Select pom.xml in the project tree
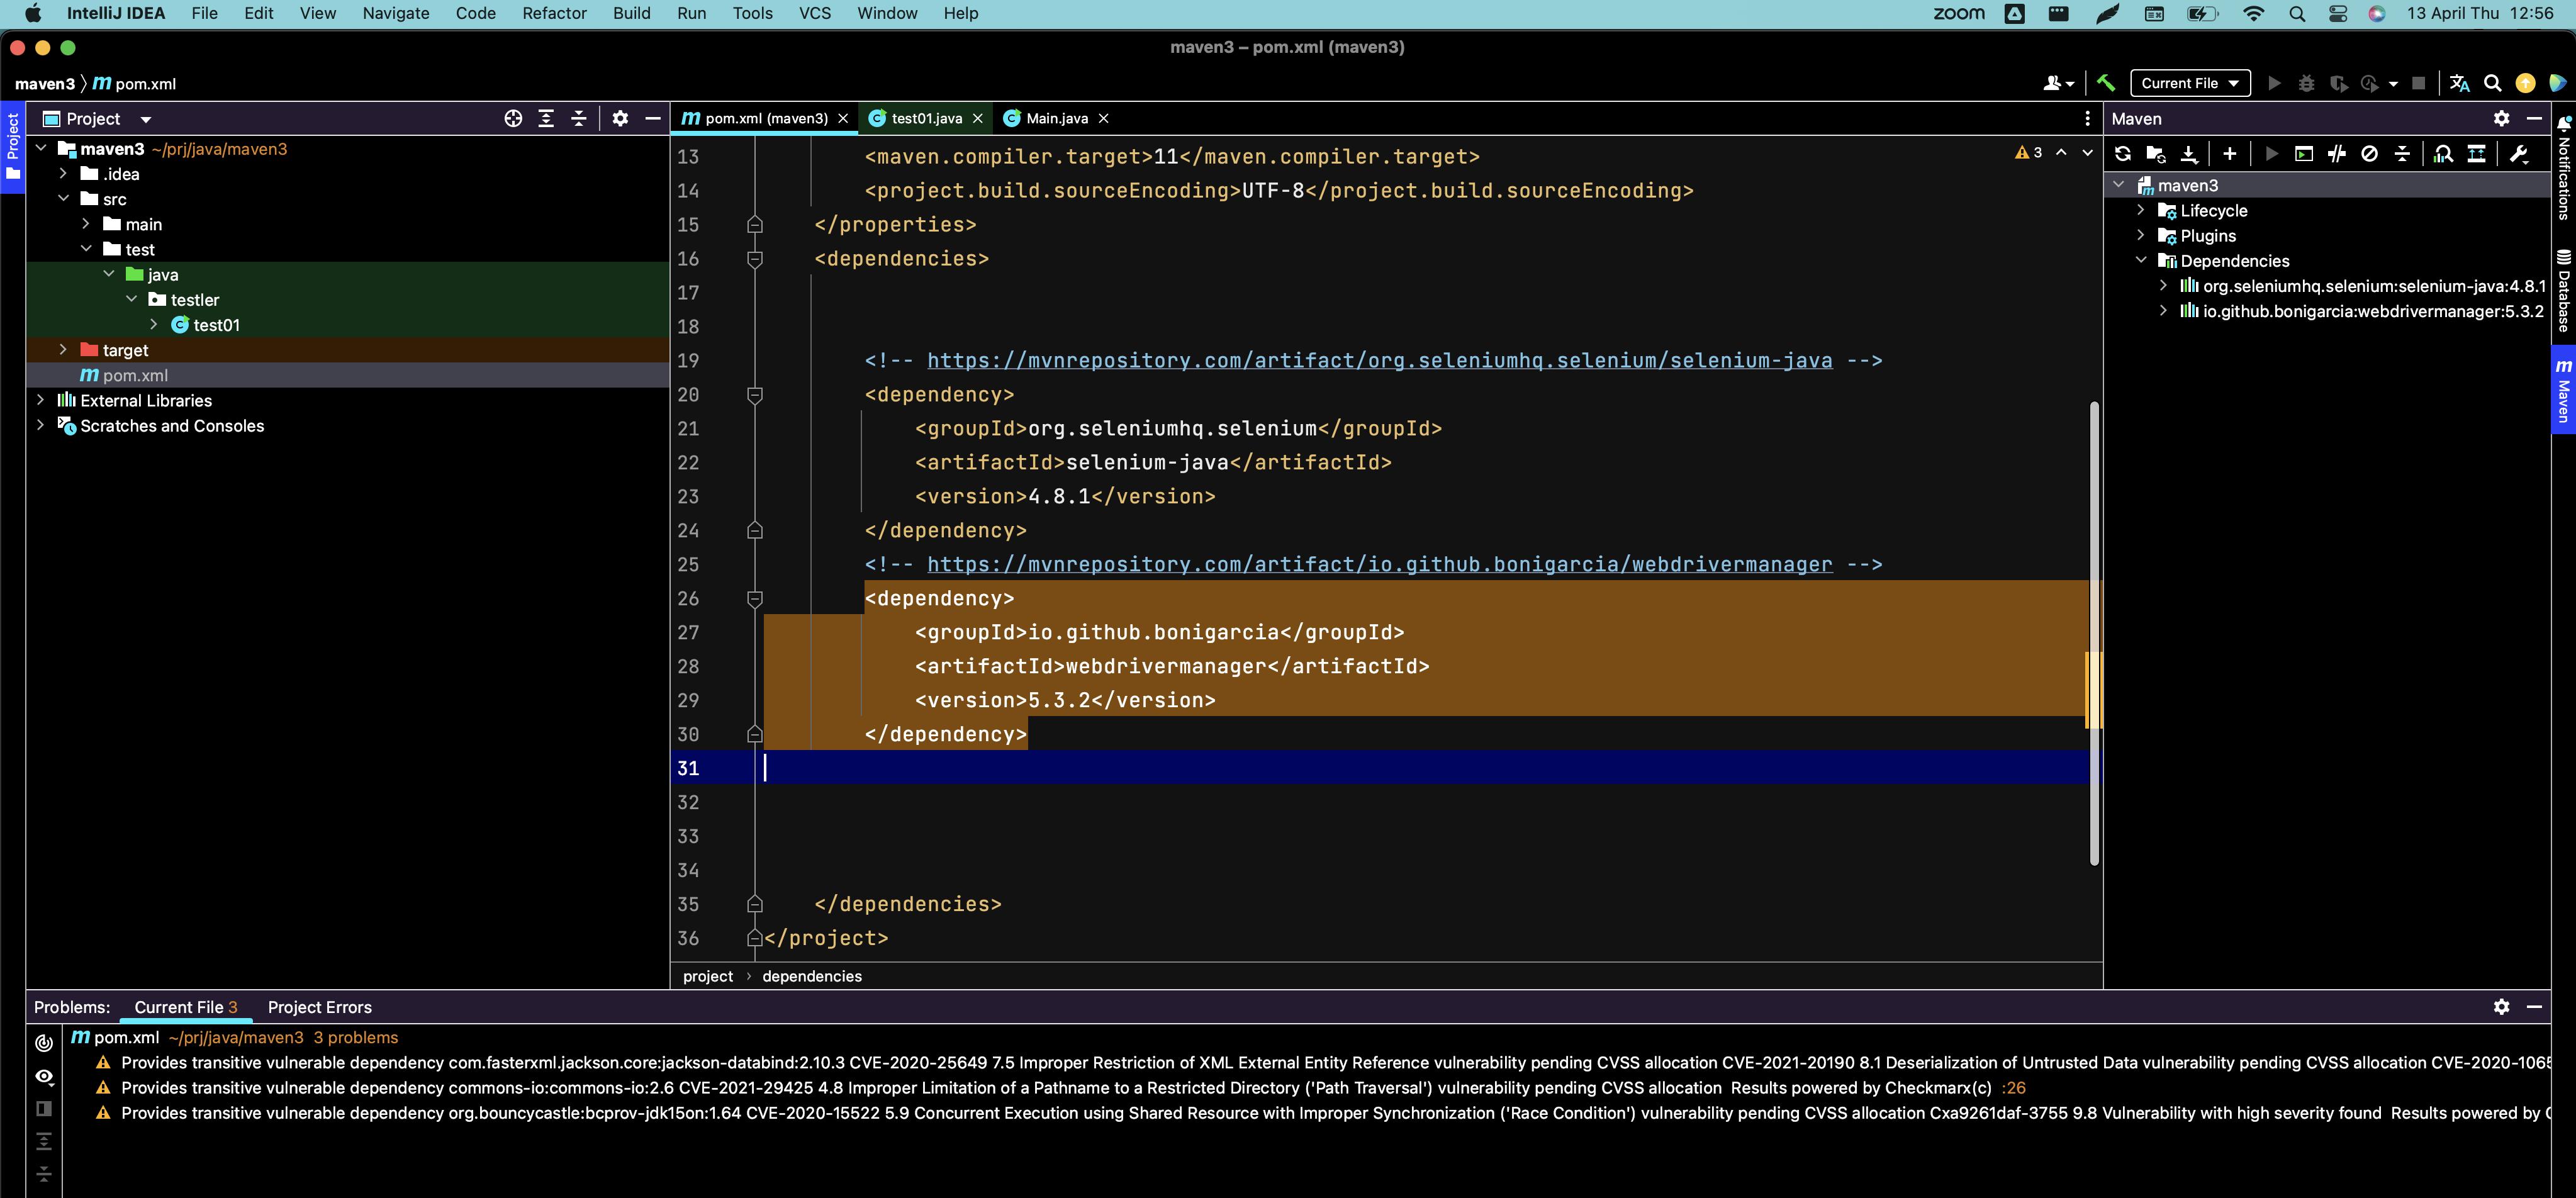2576x1198 pixels. tap(135, 375)
